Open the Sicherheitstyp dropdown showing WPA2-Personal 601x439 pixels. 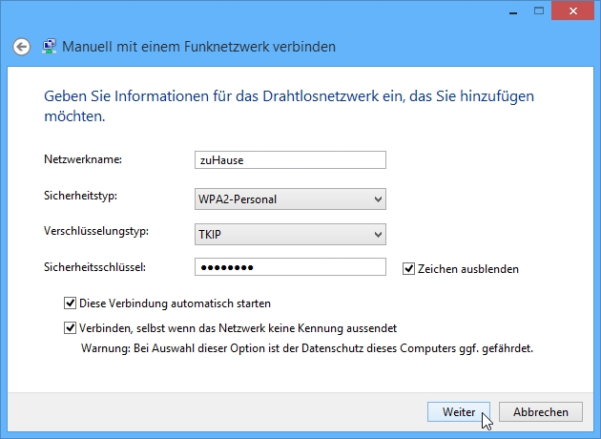(x=289, y=199)
